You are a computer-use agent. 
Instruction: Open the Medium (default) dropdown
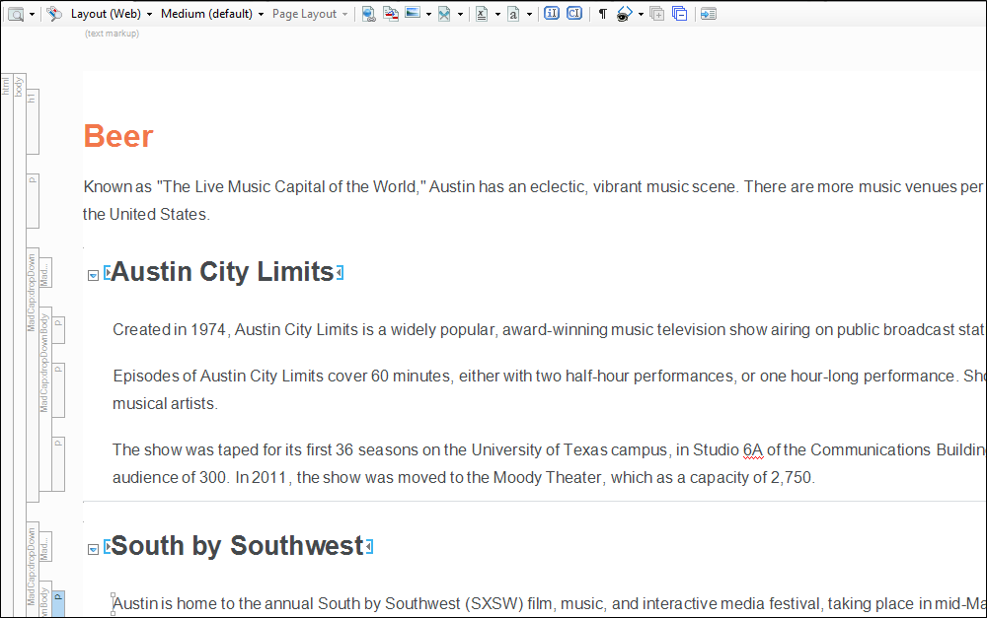pos(212,14)
